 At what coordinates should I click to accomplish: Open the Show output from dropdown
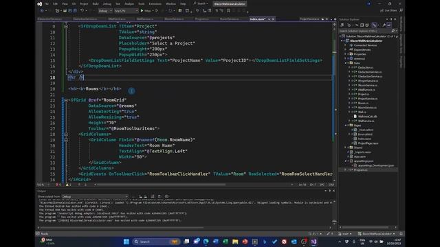click(95, 197)
